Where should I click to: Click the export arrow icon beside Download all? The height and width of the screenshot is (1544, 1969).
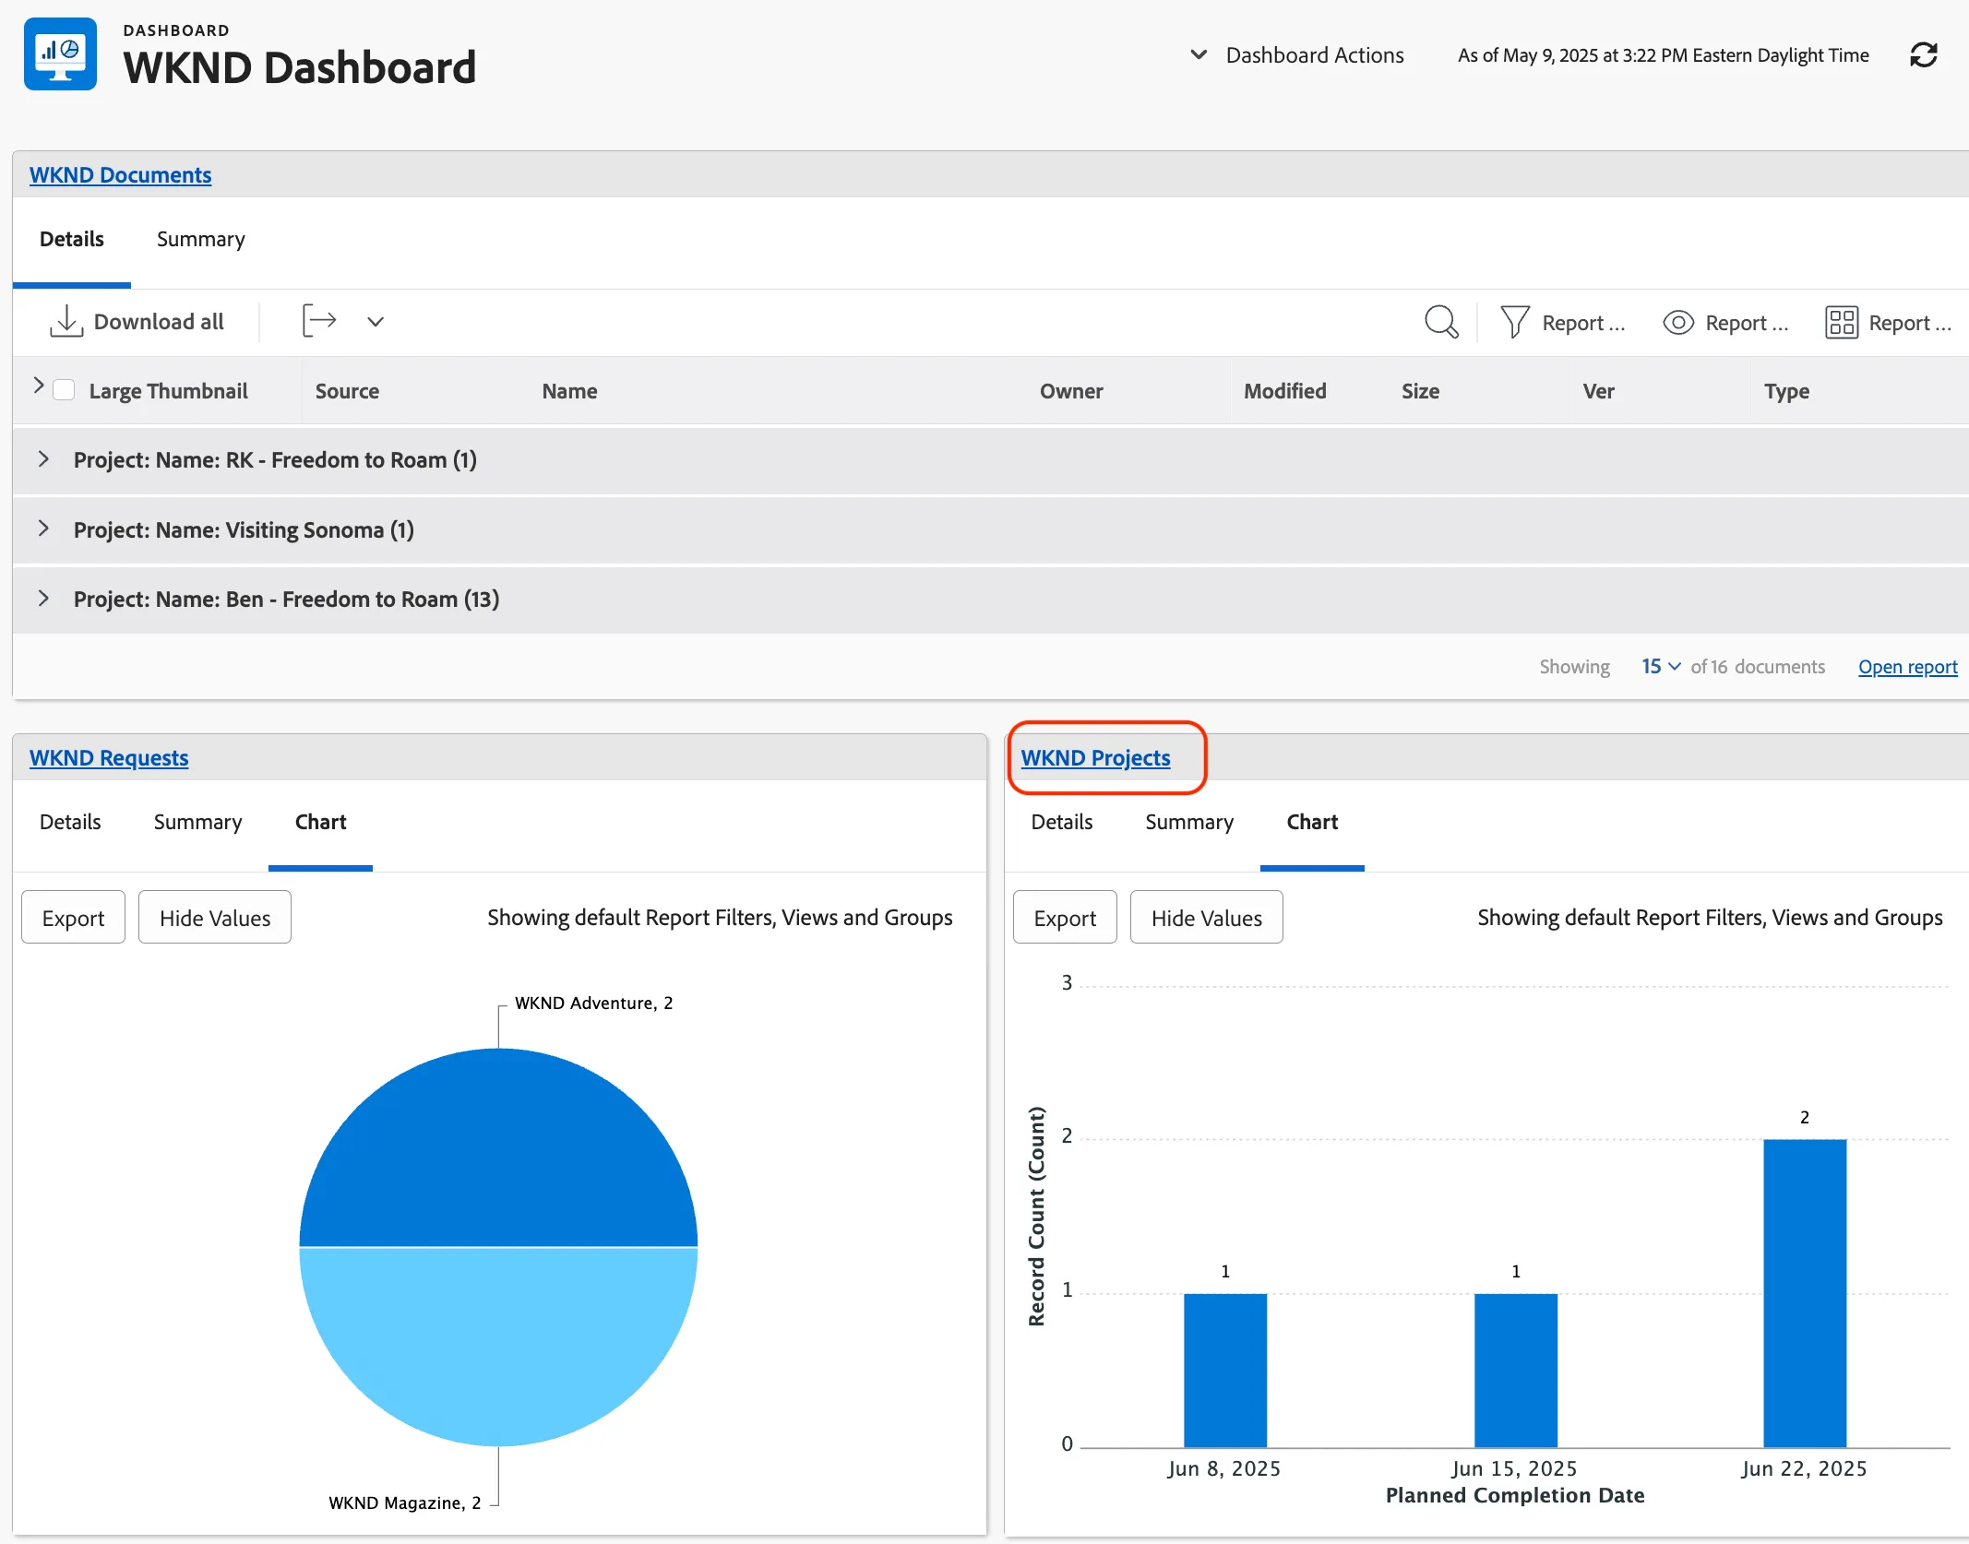(319, 321)
